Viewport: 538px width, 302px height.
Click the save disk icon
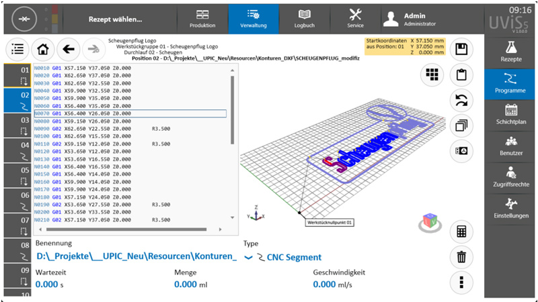pyautogui.click(x=461, y=49)
